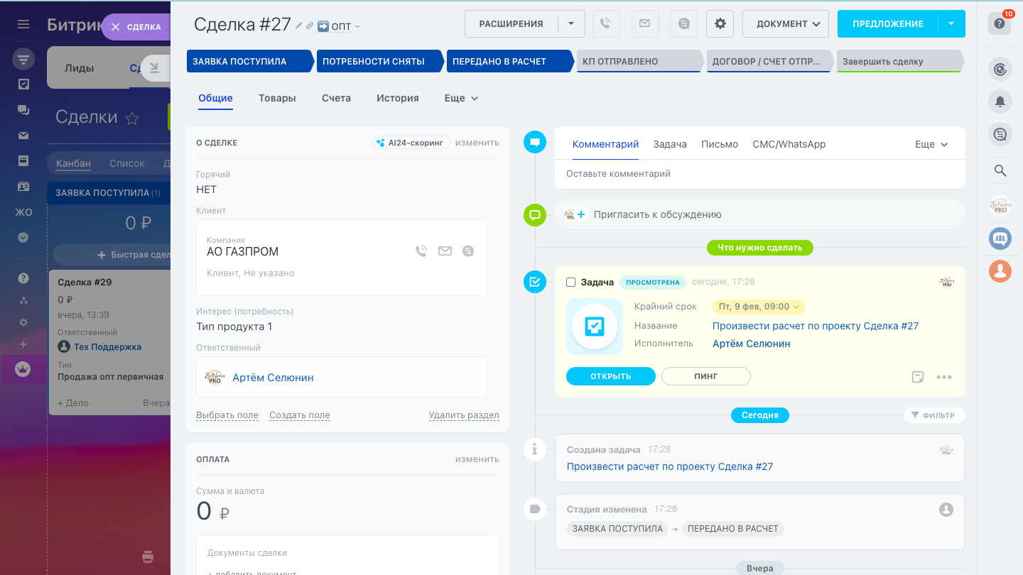Viewport: 1023px width, 575px height.
Task: Open task options three-dots menu
Action: point(943,377)
